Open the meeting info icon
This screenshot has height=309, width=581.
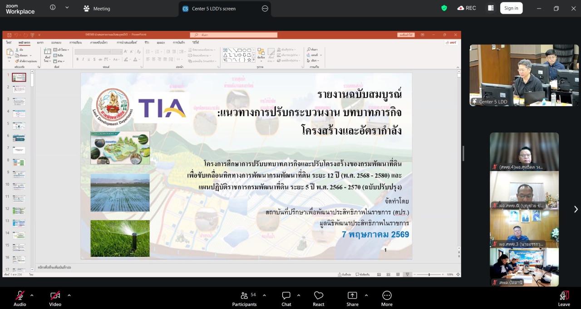[x=53, y=8]
